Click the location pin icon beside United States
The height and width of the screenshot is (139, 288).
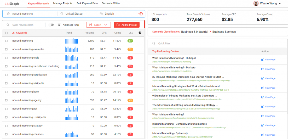pos(61,14)
